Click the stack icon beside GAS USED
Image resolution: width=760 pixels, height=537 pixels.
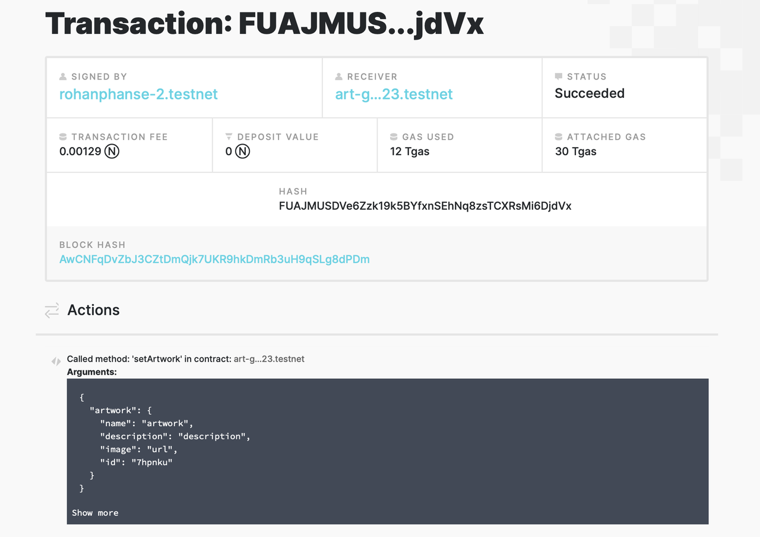tap(394, 137)
